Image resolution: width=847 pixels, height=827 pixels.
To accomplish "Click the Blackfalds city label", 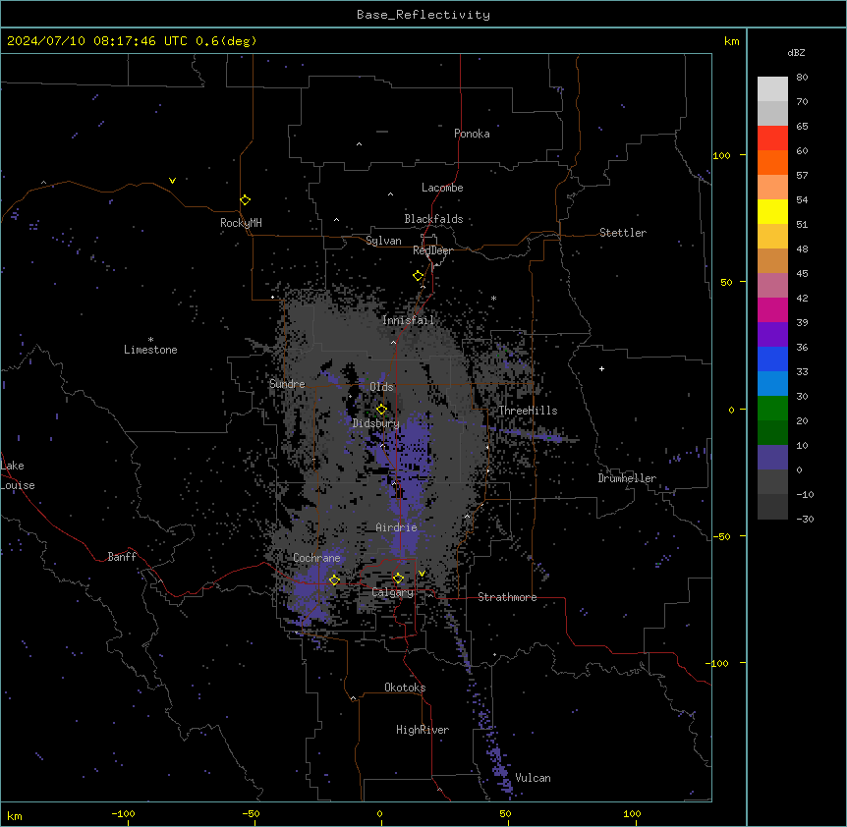I will (433, 219).
